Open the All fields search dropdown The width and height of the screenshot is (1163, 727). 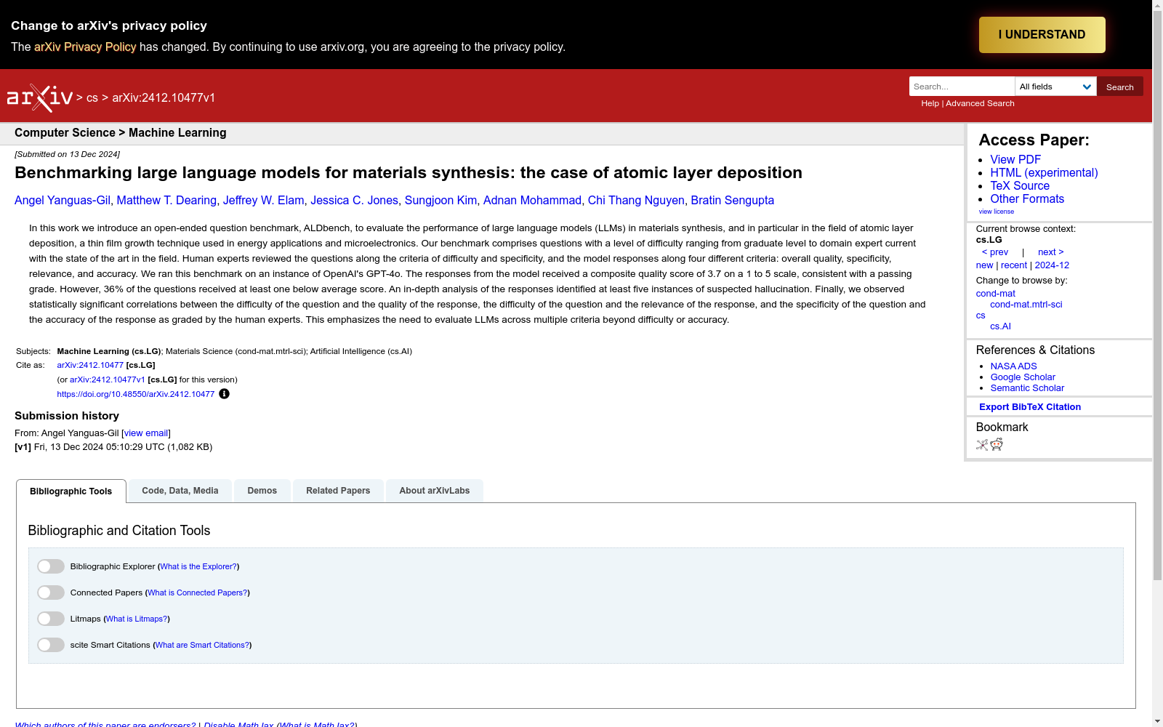1055,87
